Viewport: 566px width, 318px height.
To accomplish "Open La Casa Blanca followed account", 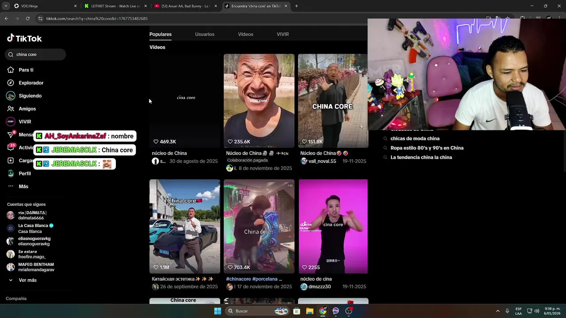I will coord(30,228).
